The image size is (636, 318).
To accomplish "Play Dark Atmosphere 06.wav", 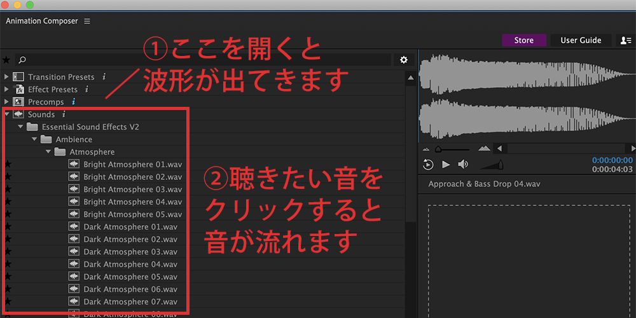I will (130, 289).
